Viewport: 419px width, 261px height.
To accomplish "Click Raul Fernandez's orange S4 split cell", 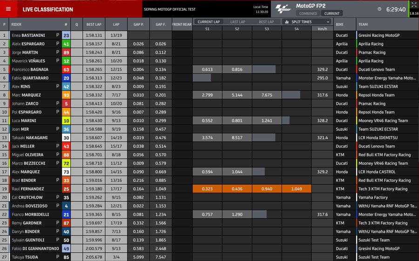I will (297, 189).
